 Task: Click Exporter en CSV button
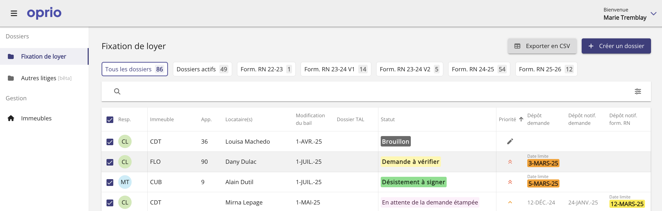tap(542, 46)
